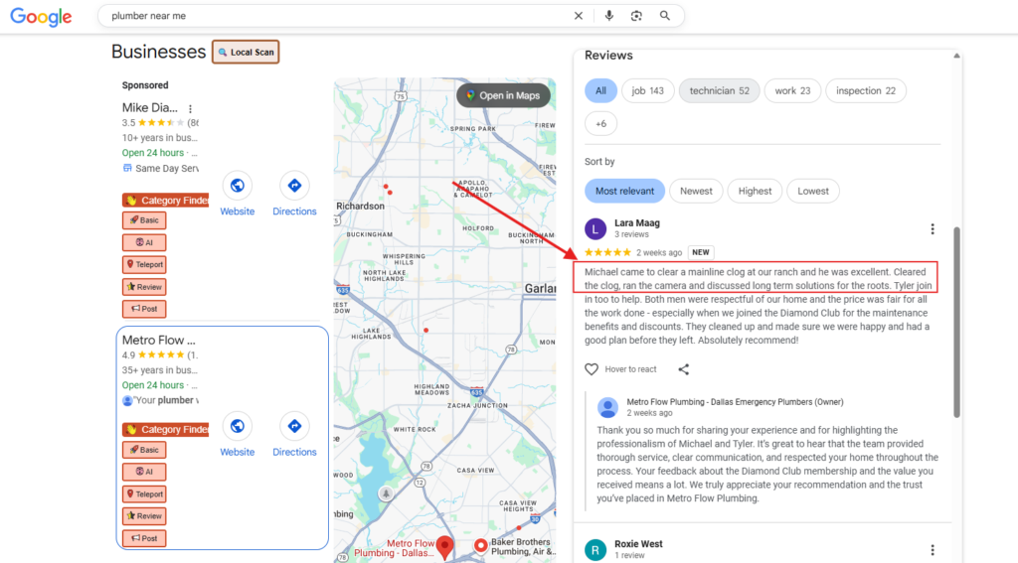
Task: Expand more review topics '+6'
Action: [600, 124]
